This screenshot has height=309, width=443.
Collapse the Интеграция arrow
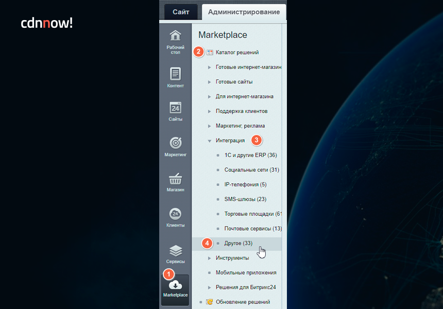click(x=209, y=141)
